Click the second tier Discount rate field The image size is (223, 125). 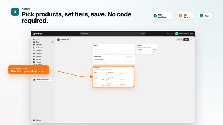[x=114, y=80]
